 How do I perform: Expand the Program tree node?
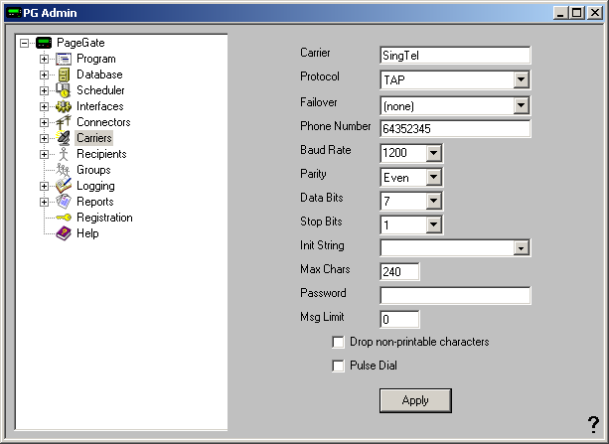[44, 59]
